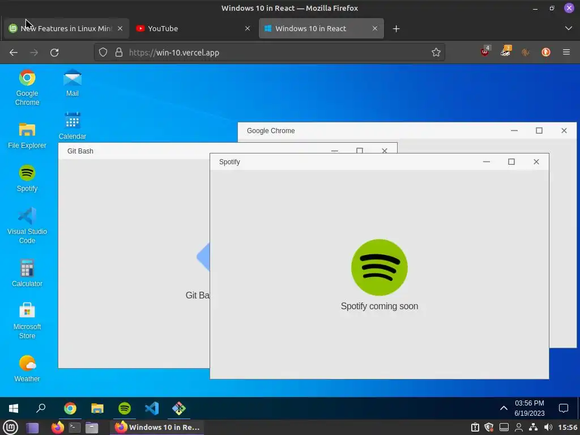Open the update manager shield icon
This screenshot has width=580, height=435.
(x=489, y=427)
